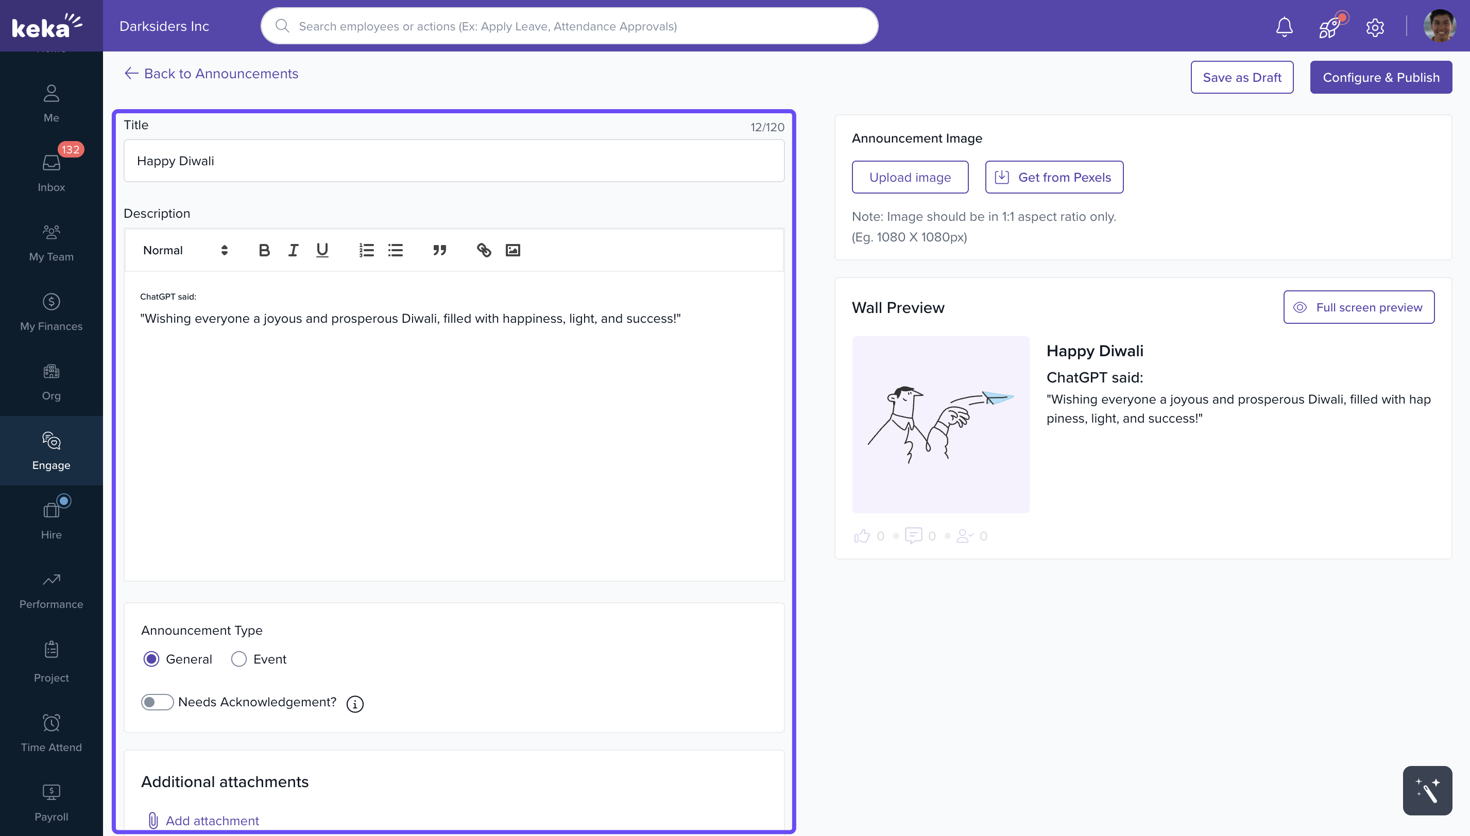Image resolution: width=1470 pixels, height=836 pixels.
Task: Go to Performance in sidebar
Action: [51, 590]
